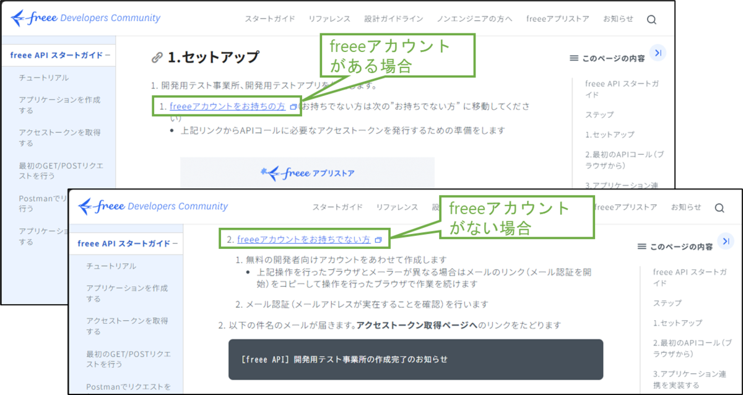743x395 pixels.
Task: Select 最初のGET/POSTリクエストを行う in front window sidebar
Action: click(x=128, y=359)
